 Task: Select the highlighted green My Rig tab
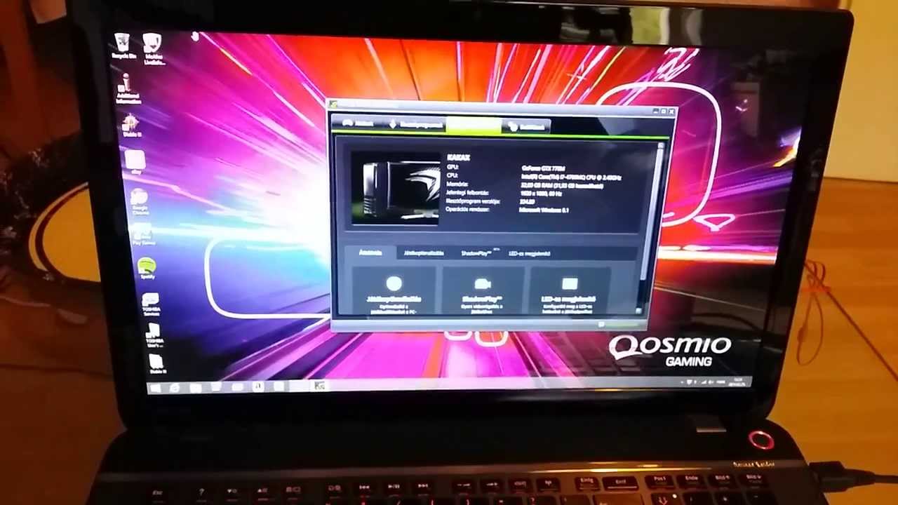pyautogui.click(x=474, y=126)
